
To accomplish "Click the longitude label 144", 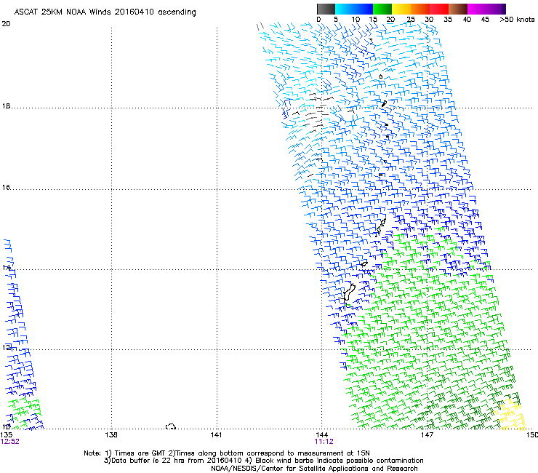I will 321,435.
